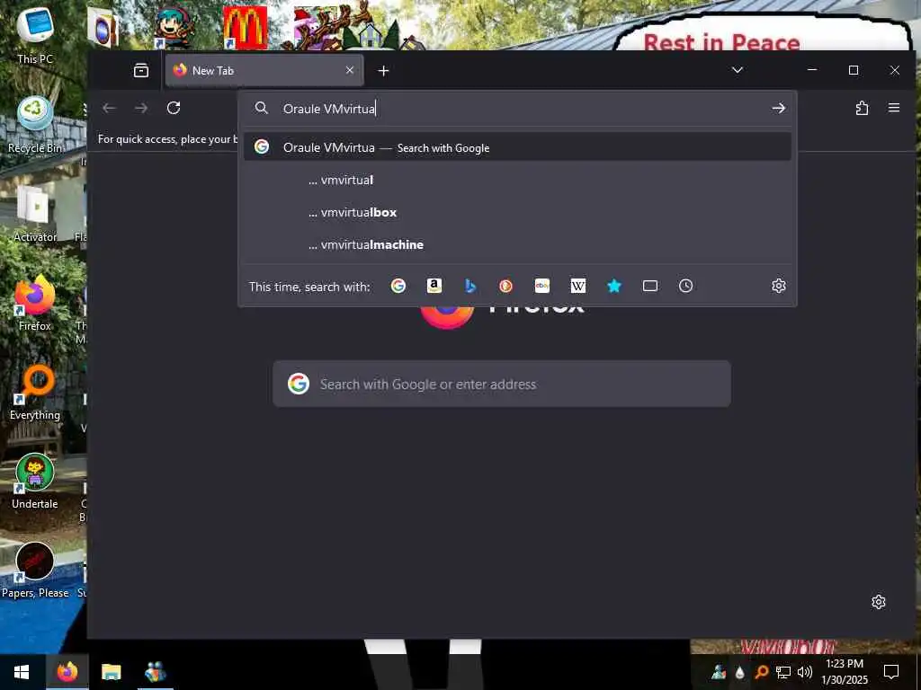Search history with the clock icon
The width and height of the screenshot is (921, 690).
[685, 286]
